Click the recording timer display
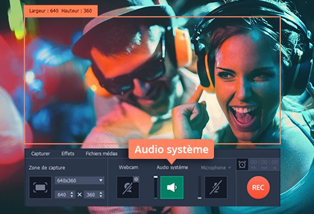This screenshot has width=314, height=214. point(264,165)
